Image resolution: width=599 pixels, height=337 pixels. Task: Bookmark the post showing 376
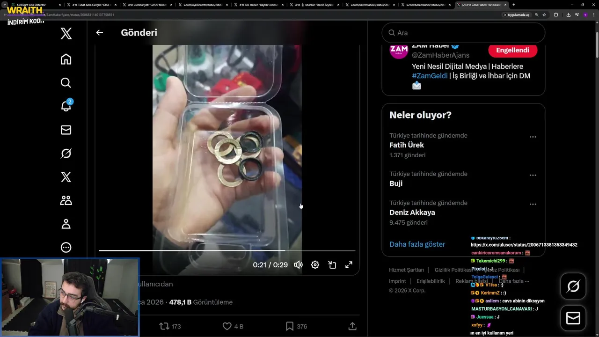(x=296, y=326)
